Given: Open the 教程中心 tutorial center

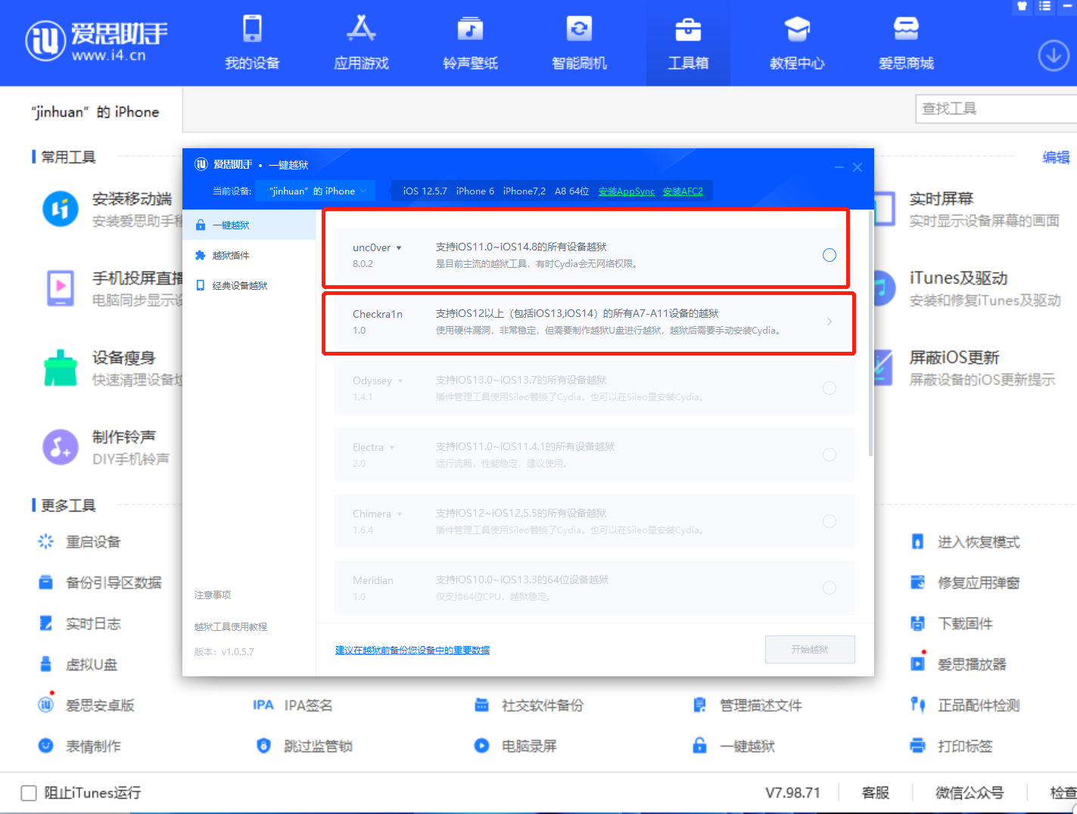Looking at the screenshot, I should pos(797,42).
